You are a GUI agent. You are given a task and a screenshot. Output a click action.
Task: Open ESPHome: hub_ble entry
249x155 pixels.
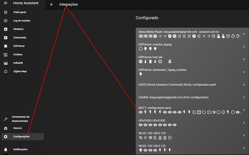[x=192, y=59]
